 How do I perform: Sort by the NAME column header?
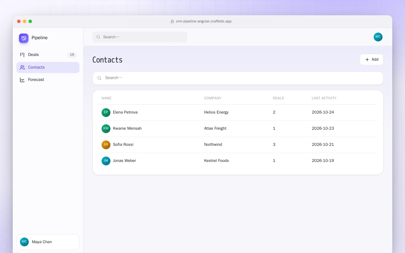tap(107, 98)
